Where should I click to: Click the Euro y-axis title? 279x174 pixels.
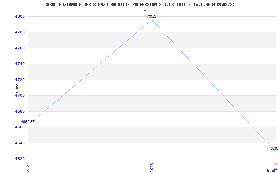17,88
